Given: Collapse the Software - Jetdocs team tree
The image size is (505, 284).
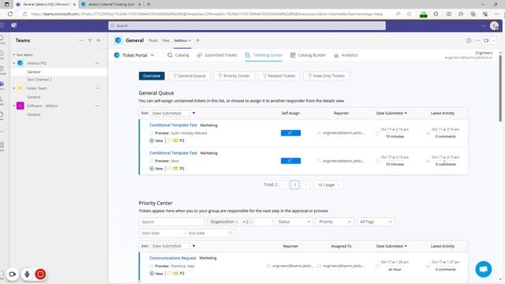Looking at the screenshot, I should pyautogui.click(x=14, y=106).
